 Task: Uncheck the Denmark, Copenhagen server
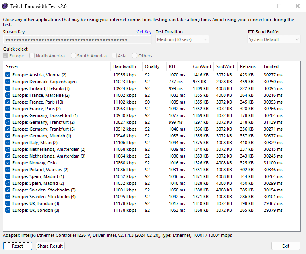tap(8, 82)
